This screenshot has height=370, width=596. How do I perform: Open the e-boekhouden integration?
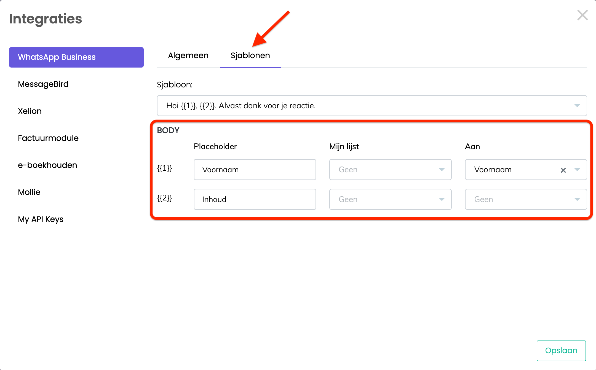[x=47, y=165]
